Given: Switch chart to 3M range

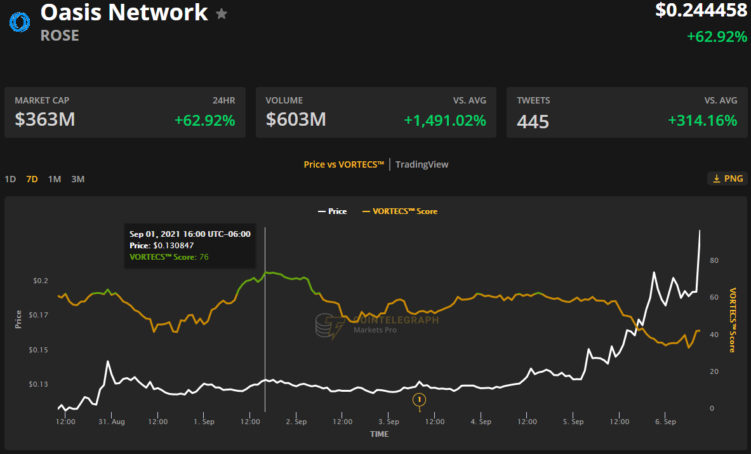Looking at the screenshot, I should tap(77, 179).
